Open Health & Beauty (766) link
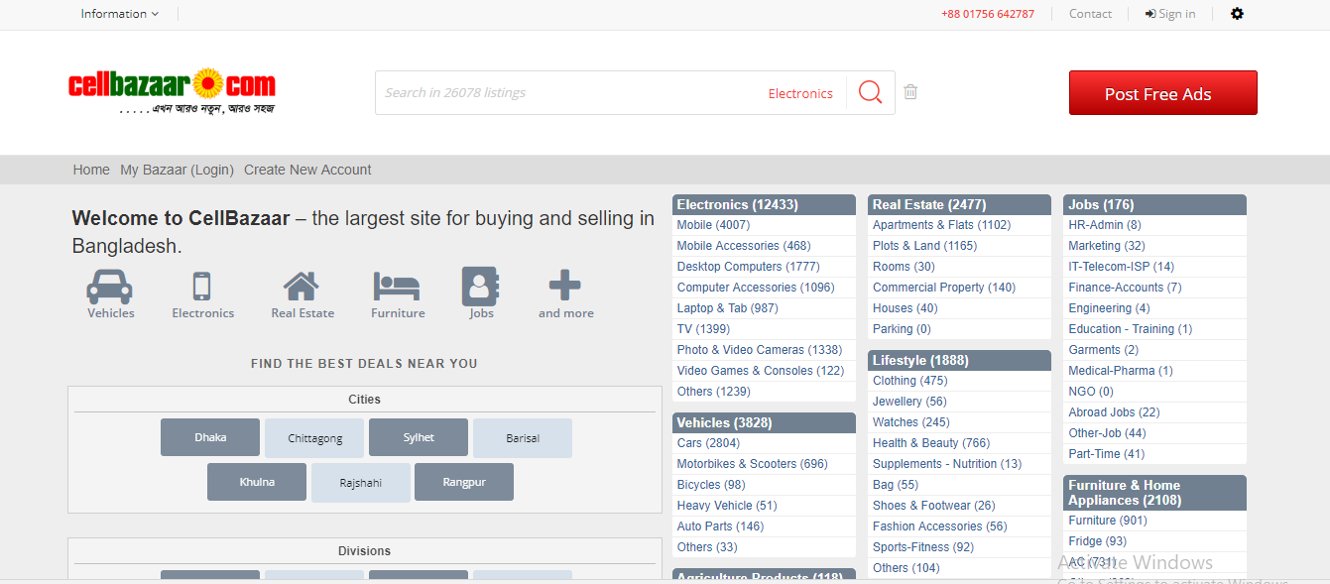 coord(931,443)
